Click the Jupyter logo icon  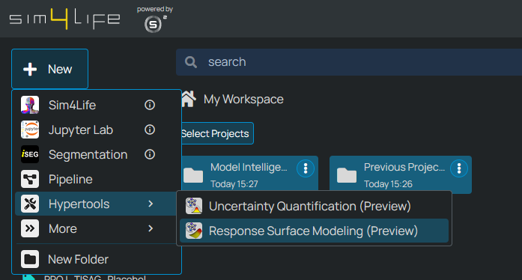[x=30, y=130]
